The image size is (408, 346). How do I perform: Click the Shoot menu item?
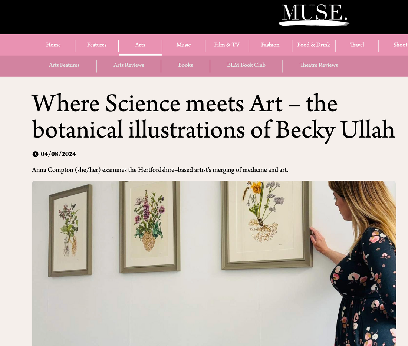tap(400, 45)
